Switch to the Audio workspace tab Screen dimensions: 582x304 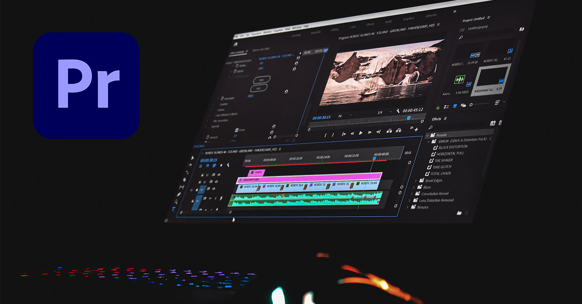tap(388, 21)
